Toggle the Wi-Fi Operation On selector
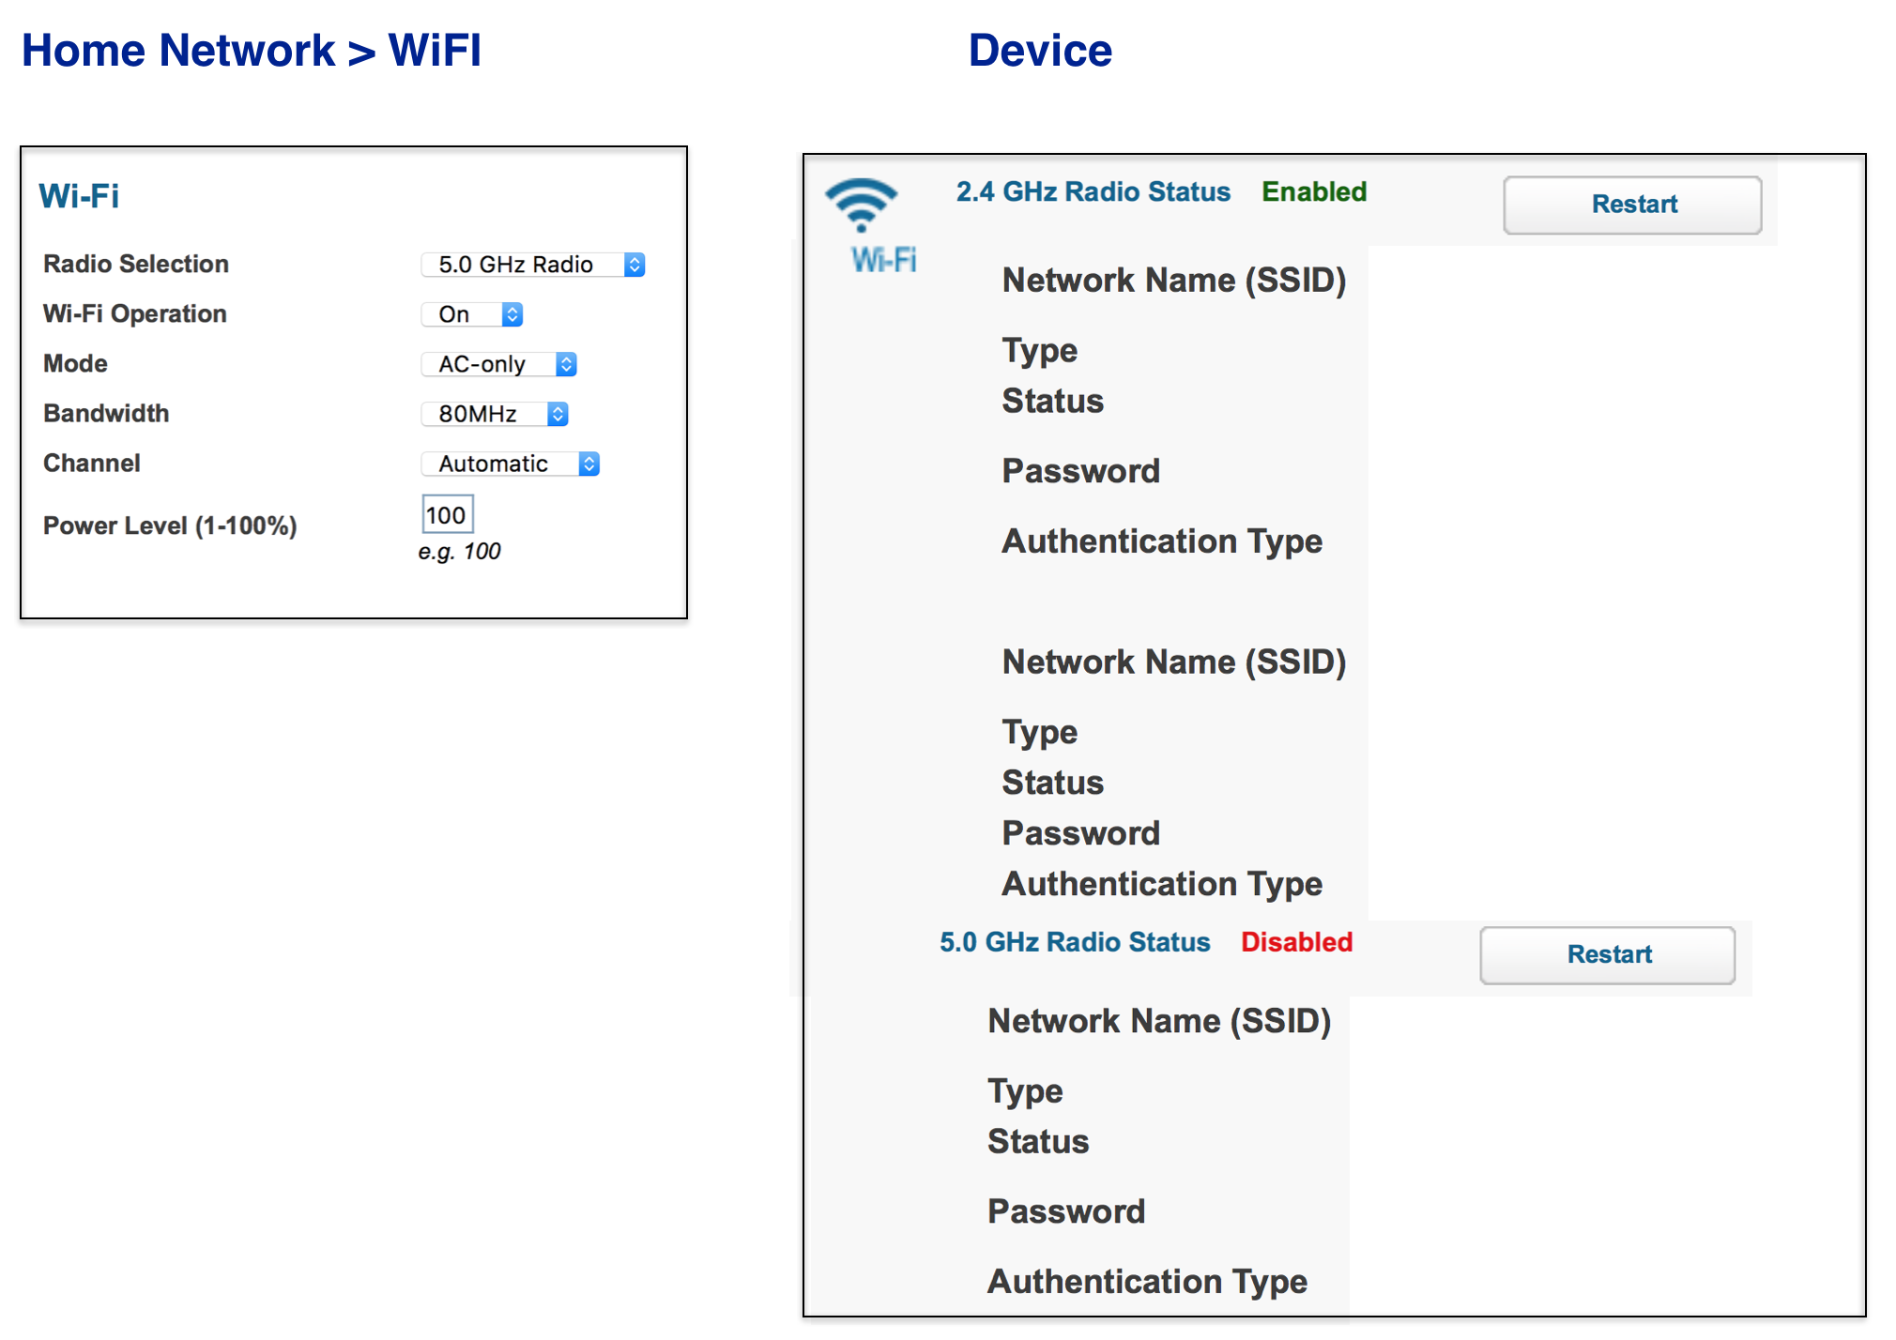The width and height of the screenshot is (1896, 1340). 472,314
